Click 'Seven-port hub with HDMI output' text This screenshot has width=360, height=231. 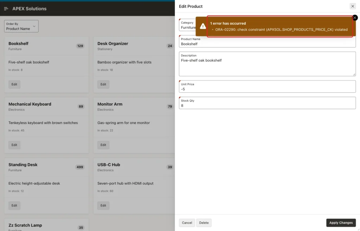tap(126, 183)
